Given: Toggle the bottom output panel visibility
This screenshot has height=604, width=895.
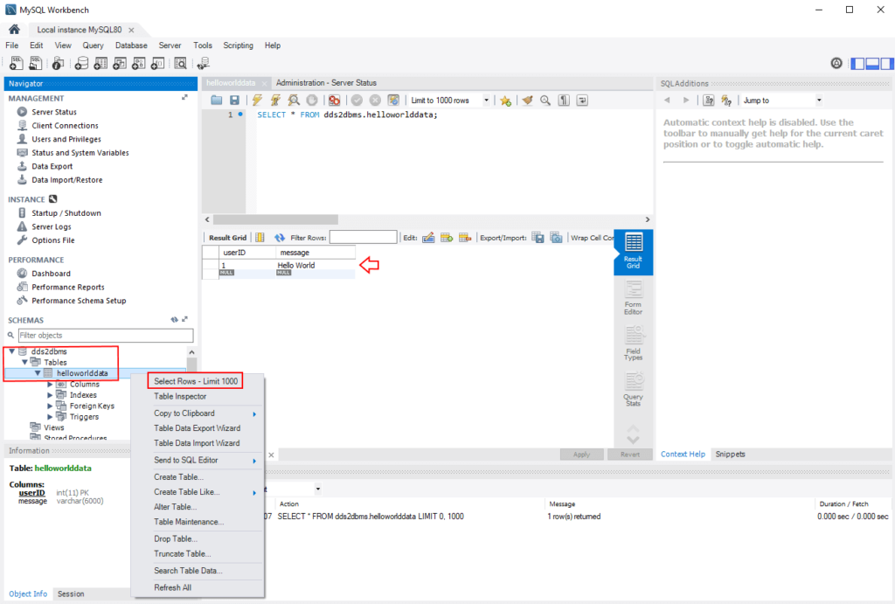Looking at the screenshot, I should coord(872,63).
